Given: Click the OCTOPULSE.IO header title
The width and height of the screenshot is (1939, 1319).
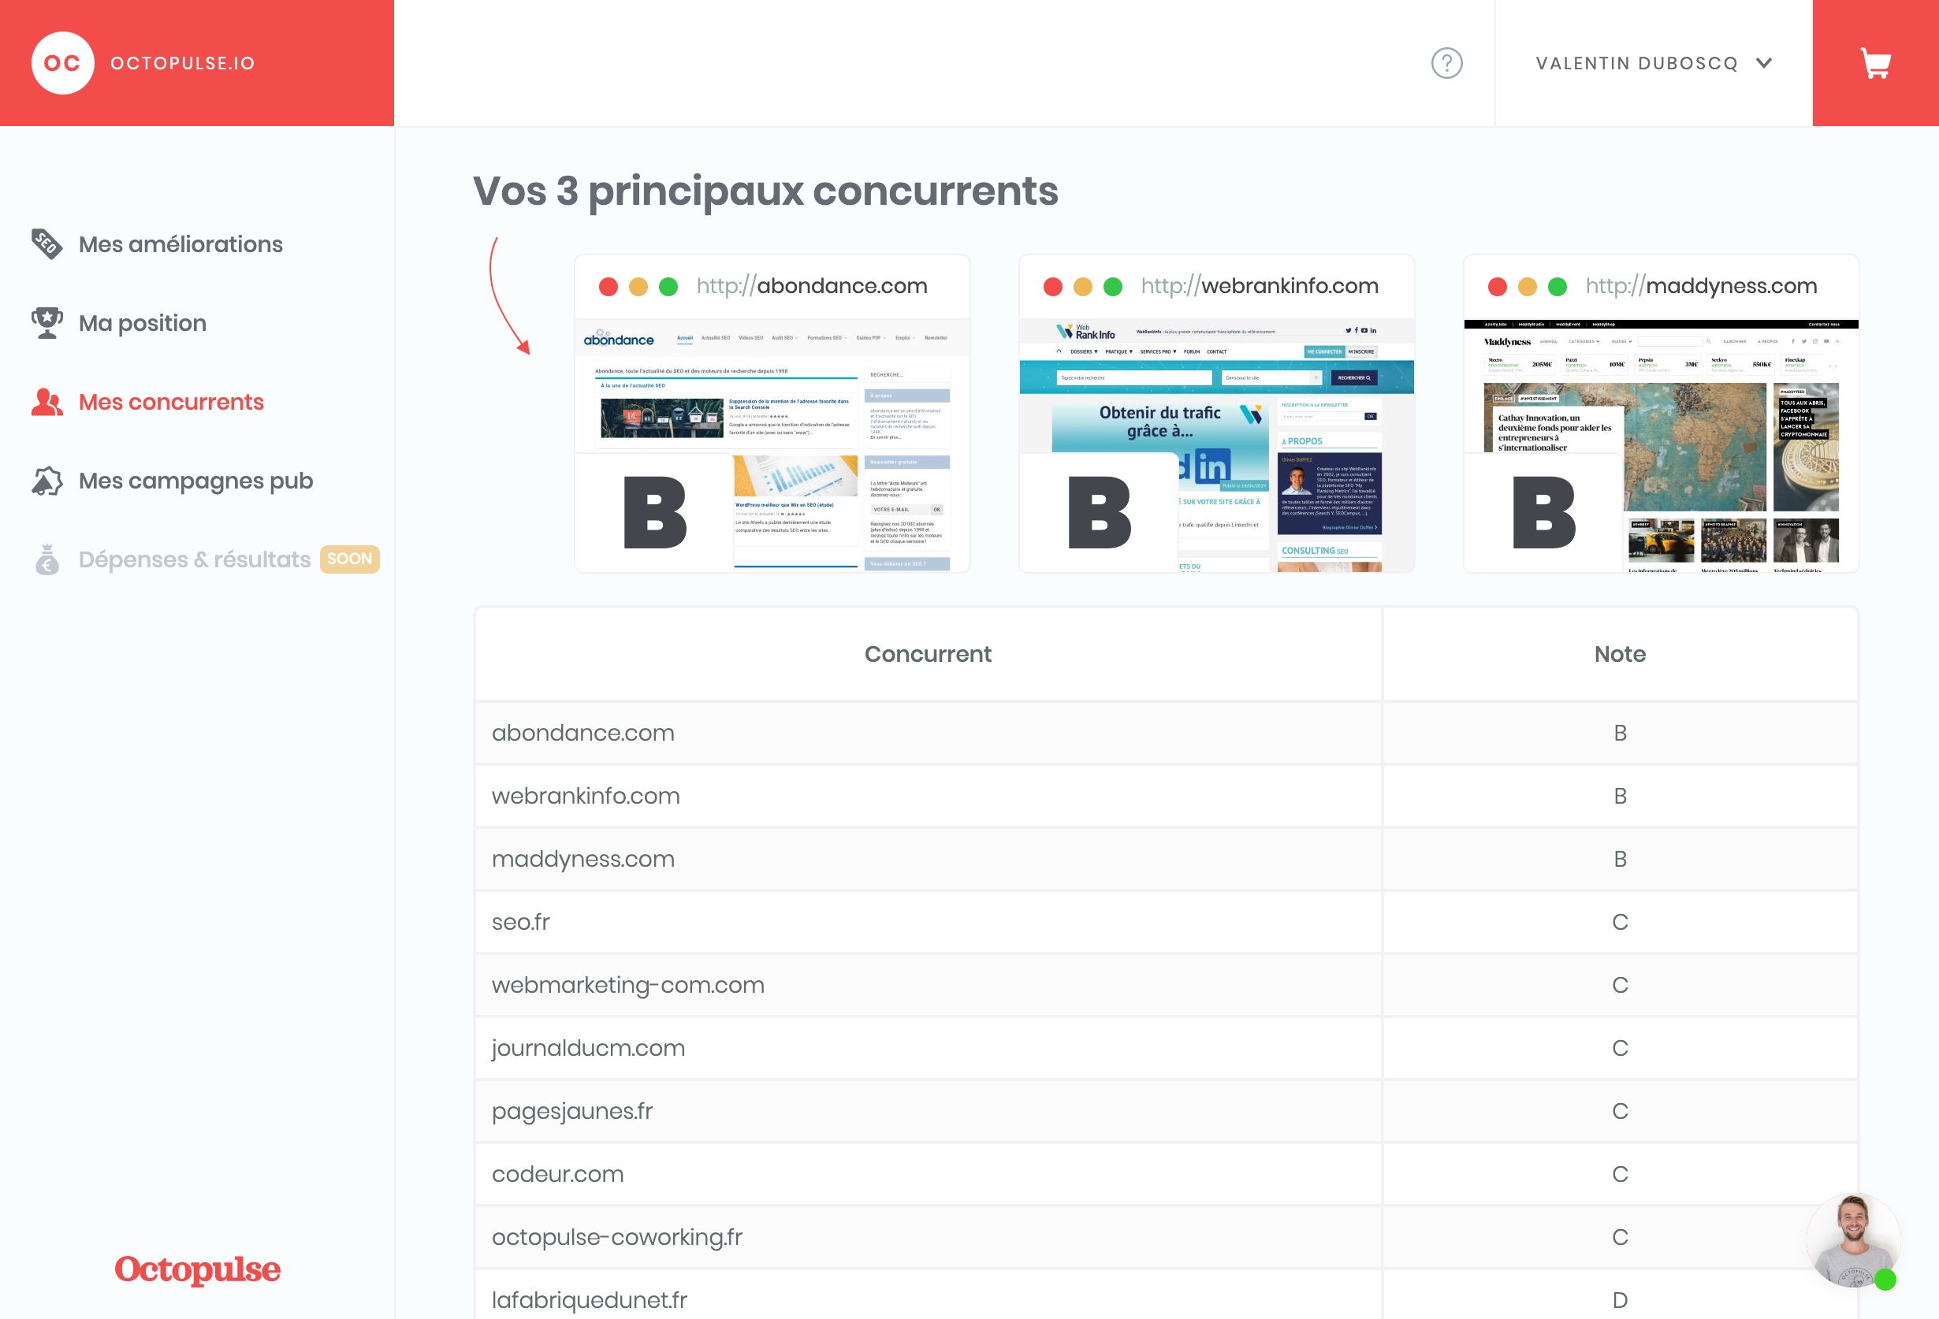Looking at the screenshot, I should point(183,63).
